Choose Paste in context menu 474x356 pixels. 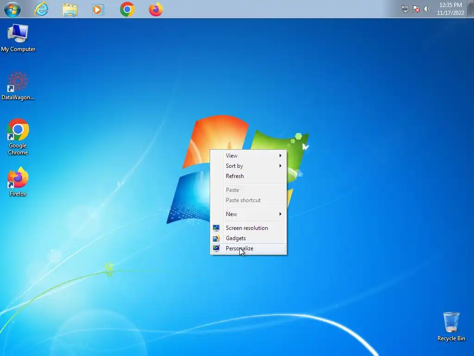(248, 190)
